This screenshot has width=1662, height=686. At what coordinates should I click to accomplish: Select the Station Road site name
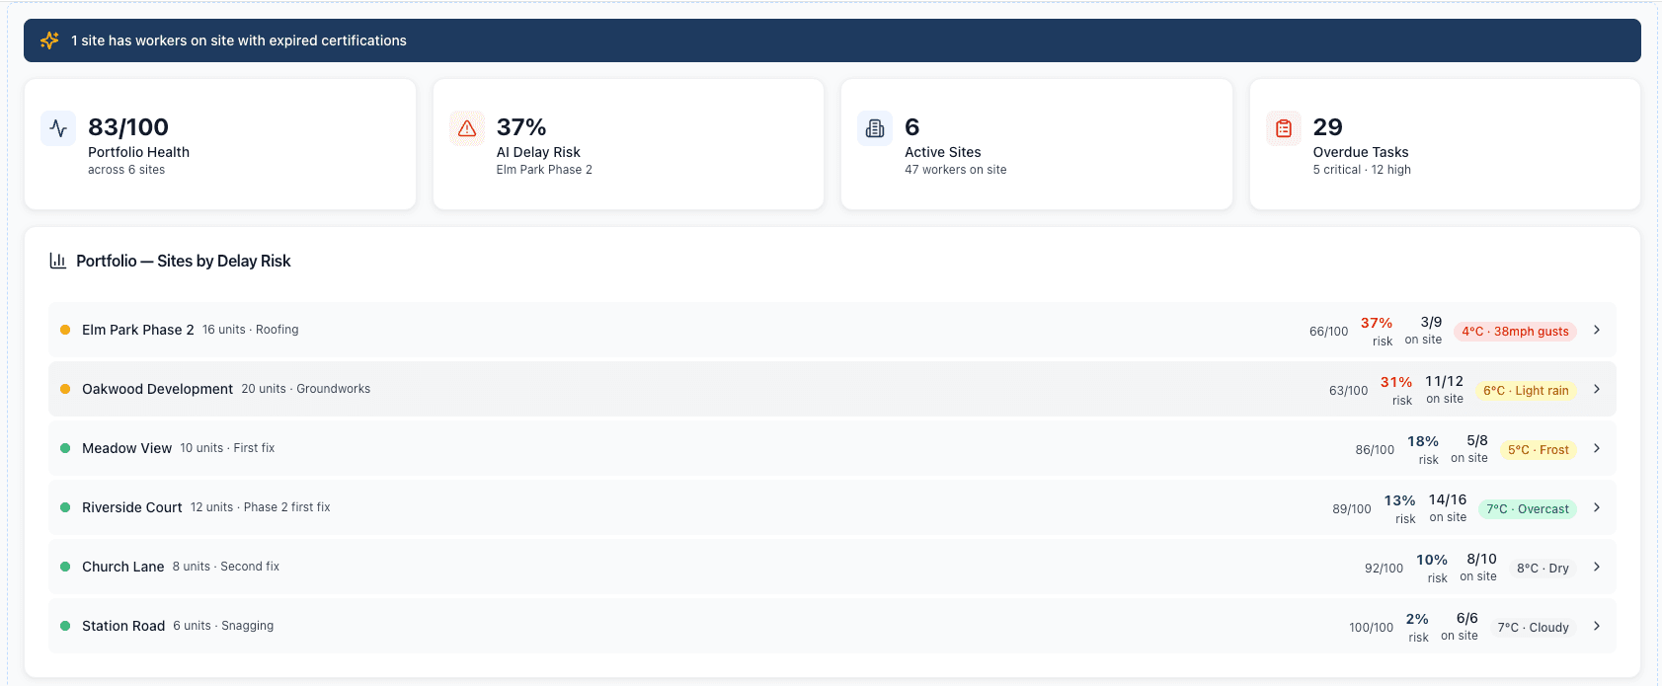point(123,626)
